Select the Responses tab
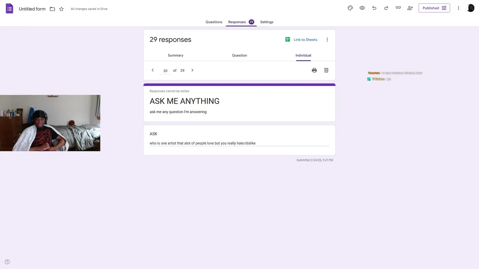The height and width of the screenshot is (269, 479). tap(241, 22)
